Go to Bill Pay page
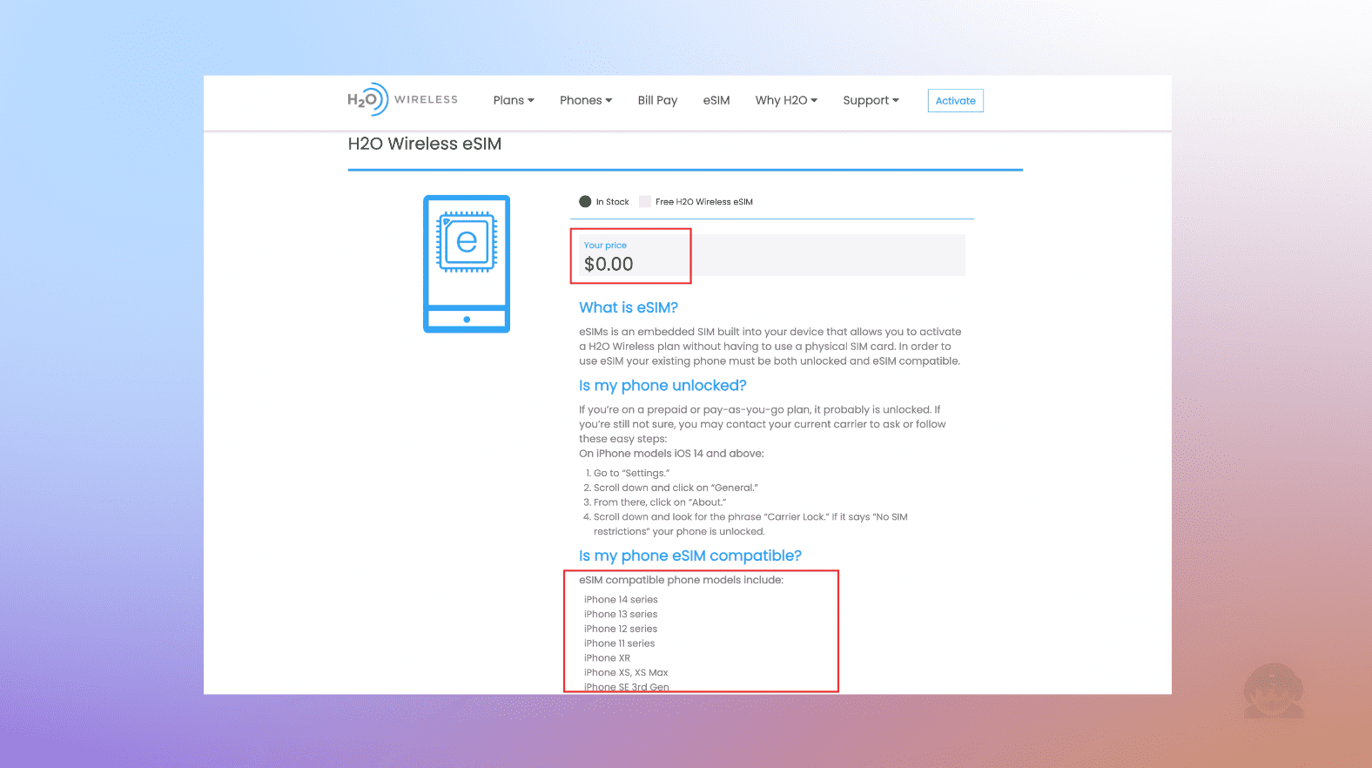Screen dimensions: 1372x768 pos(657,100)
